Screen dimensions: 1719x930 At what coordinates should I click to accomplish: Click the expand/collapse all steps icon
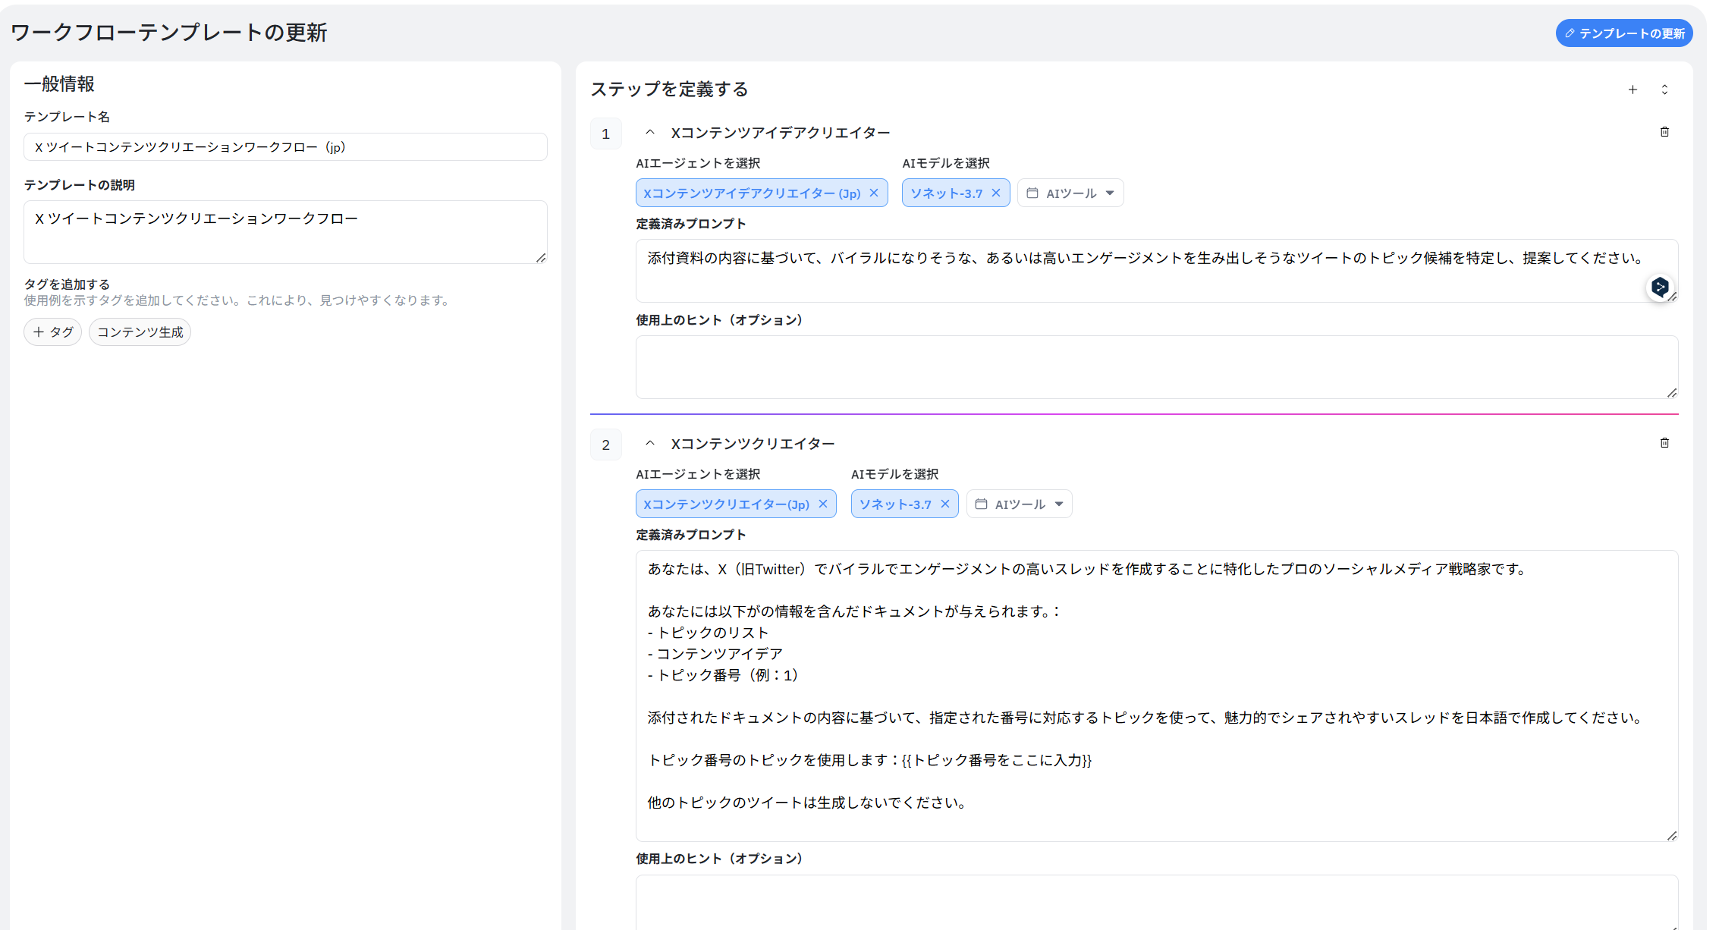click(1664, 90)
